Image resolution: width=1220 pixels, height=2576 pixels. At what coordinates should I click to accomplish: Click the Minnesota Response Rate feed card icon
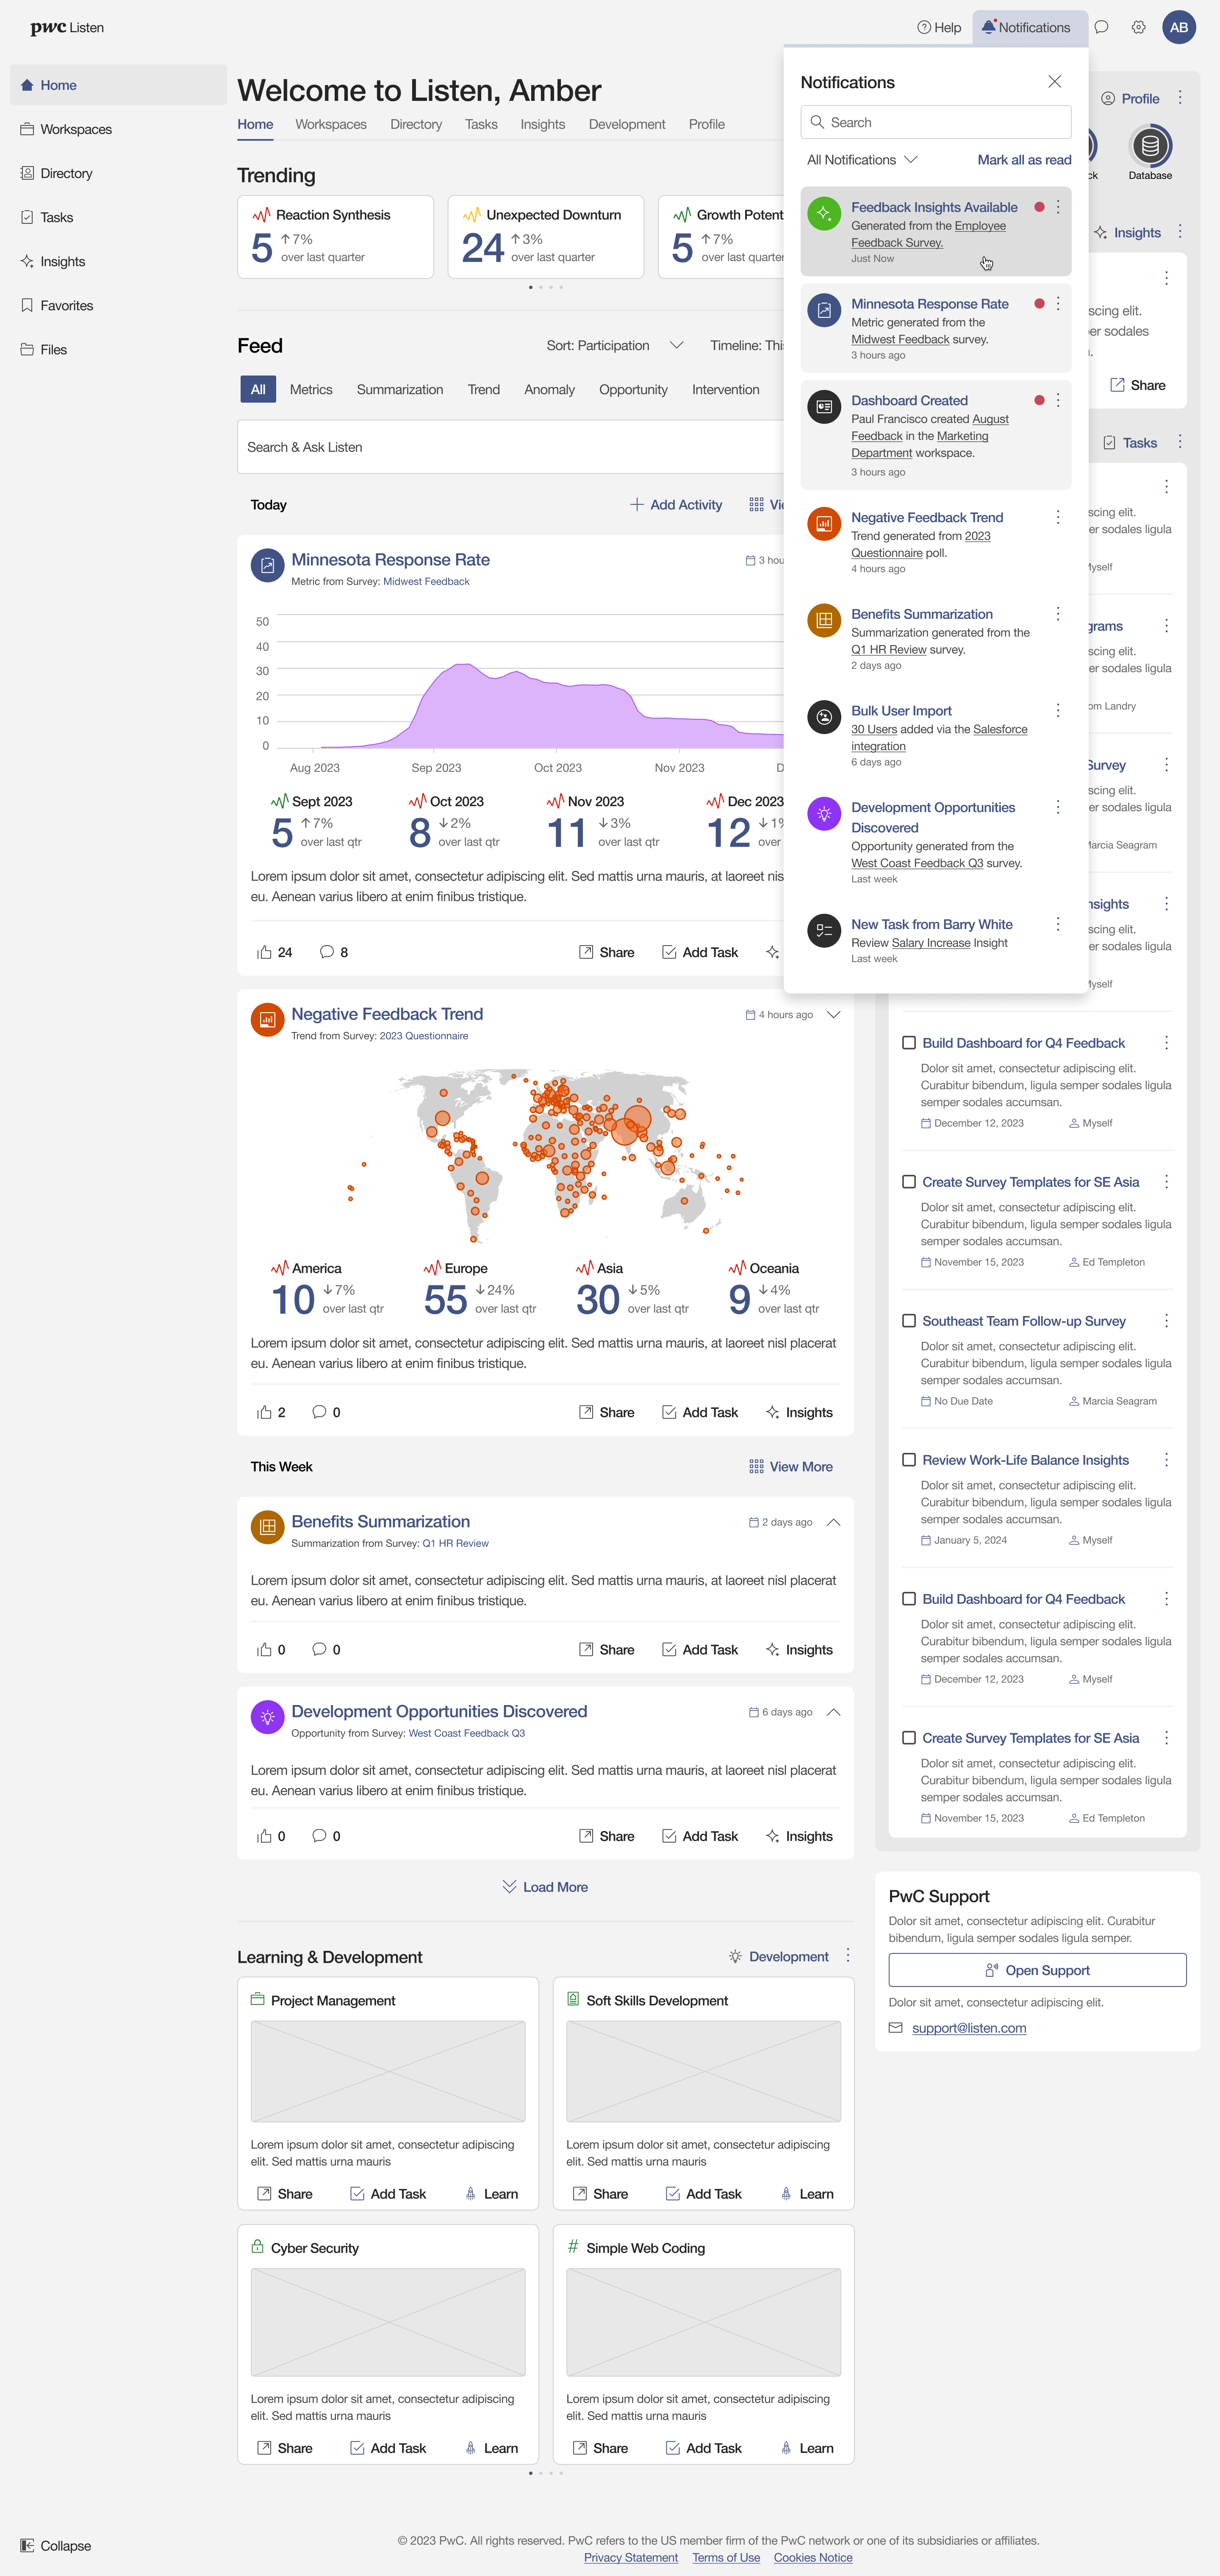click(x=267, y=566)
